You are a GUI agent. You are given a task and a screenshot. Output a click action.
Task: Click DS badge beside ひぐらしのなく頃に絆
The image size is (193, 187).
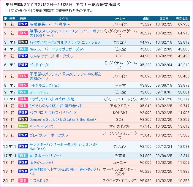pos(23,106)
